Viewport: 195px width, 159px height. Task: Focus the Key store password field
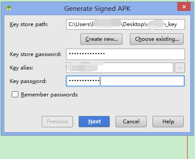click(x=126, y=54)
